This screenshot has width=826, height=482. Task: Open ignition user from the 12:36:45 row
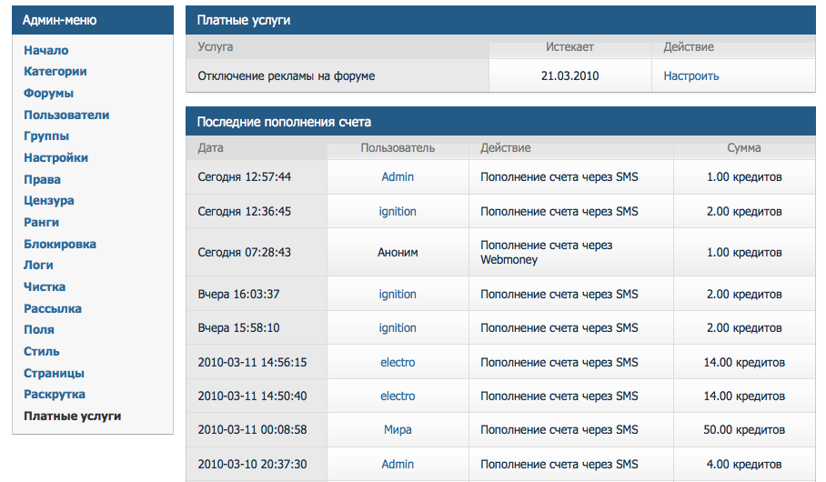[398, 212]
